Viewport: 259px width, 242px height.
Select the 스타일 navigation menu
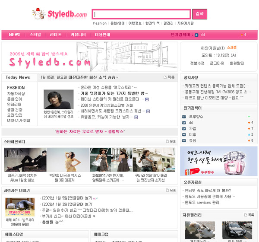coord(35,35)
